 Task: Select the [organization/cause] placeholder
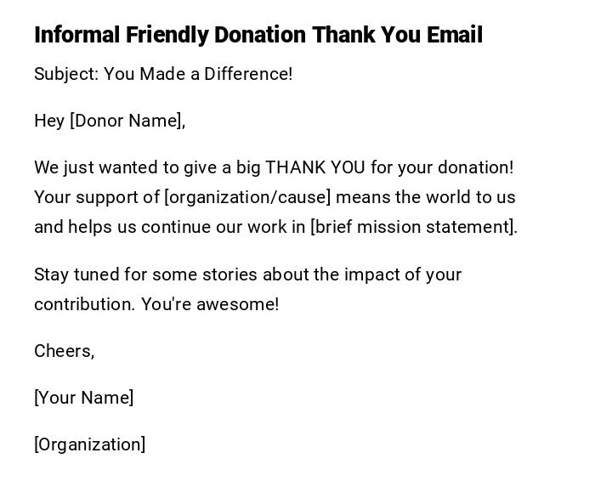tap(247, 197)
